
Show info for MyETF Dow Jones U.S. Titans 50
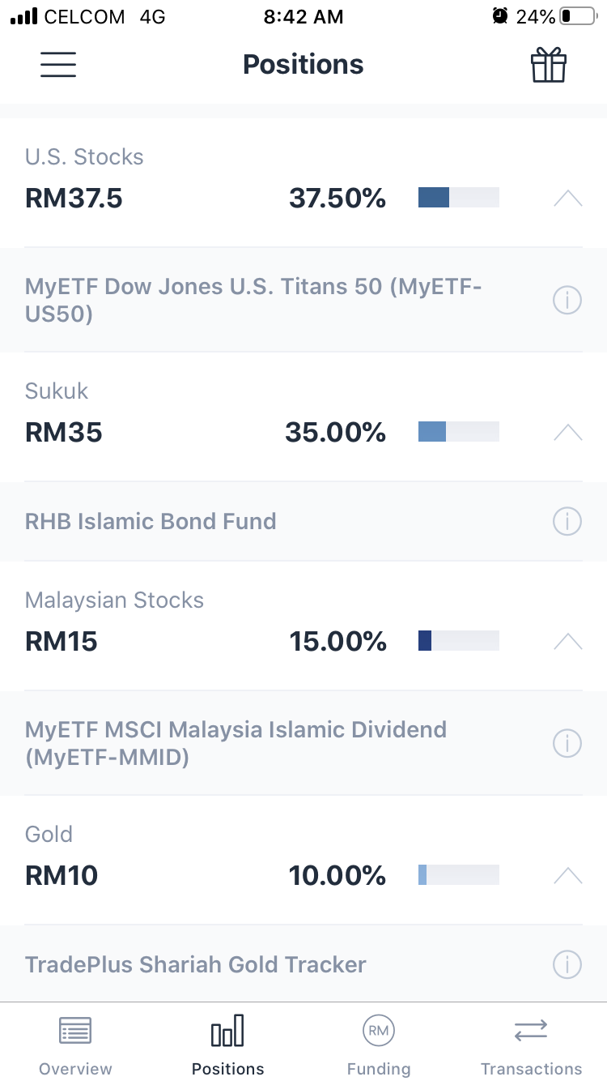pyautogui.click(x=567, y=301)
